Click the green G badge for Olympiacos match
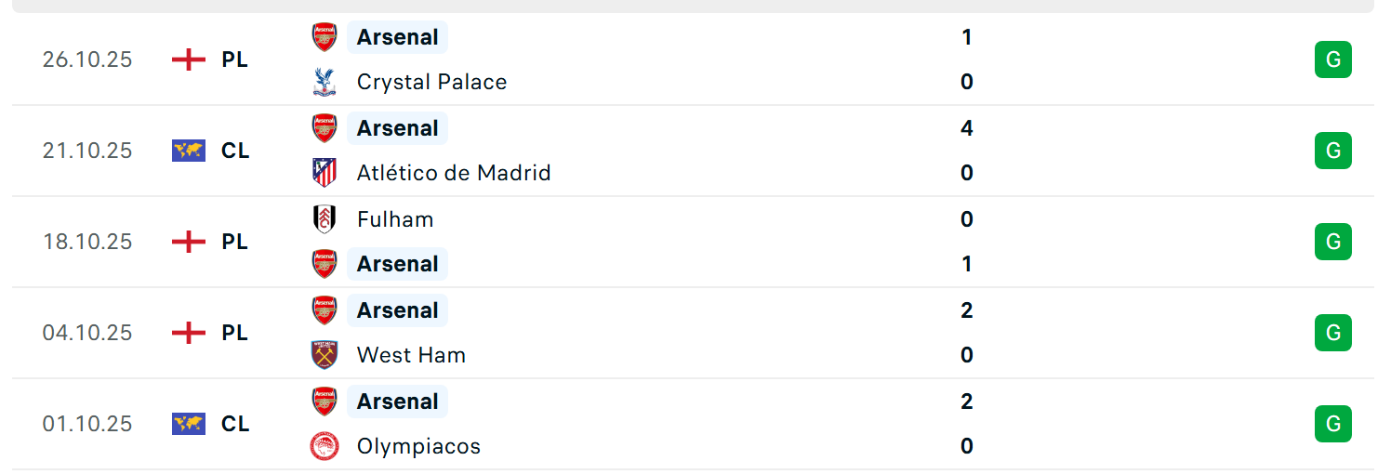Screen dimensions: 1391x474 [x=1332, y=424]
